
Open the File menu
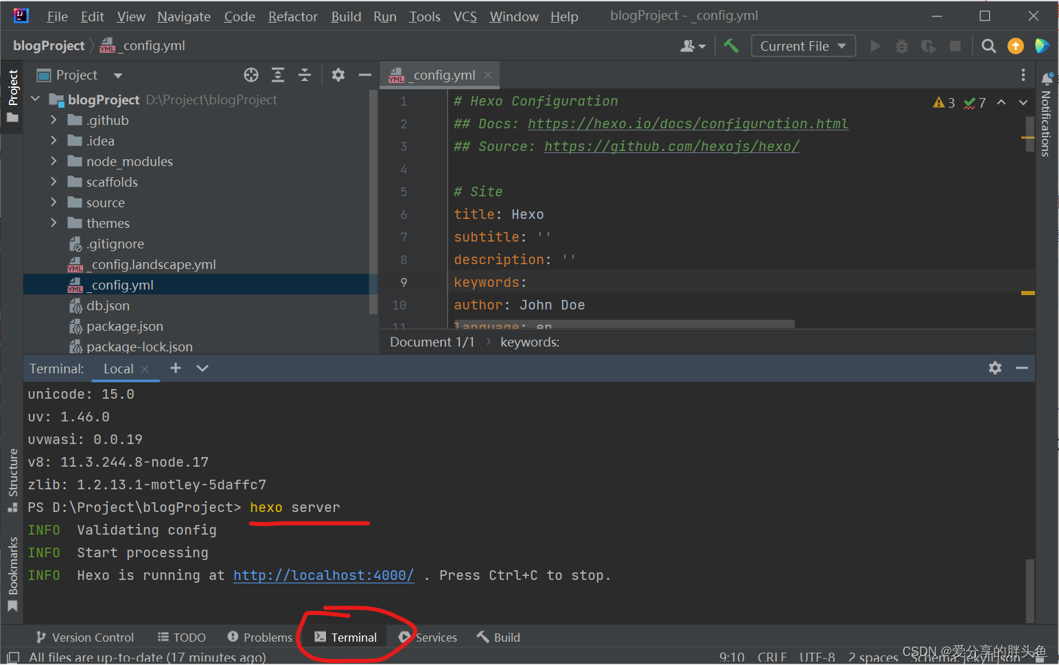tap(57, 16)
